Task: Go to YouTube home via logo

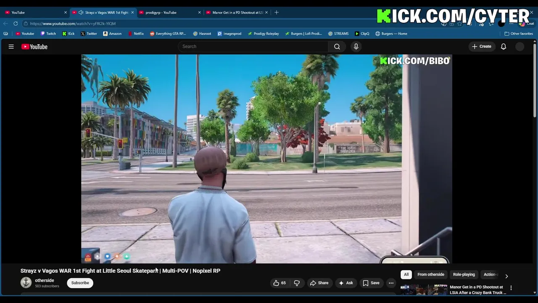Action: tap(34, 47)
